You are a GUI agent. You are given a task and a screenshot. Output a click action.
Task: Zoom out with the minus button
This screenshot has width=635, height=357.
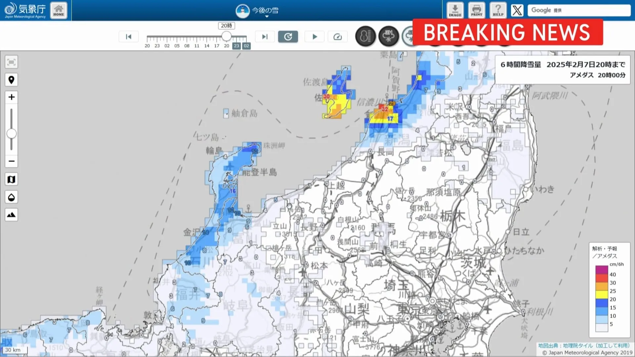click(x=11, y=161)
